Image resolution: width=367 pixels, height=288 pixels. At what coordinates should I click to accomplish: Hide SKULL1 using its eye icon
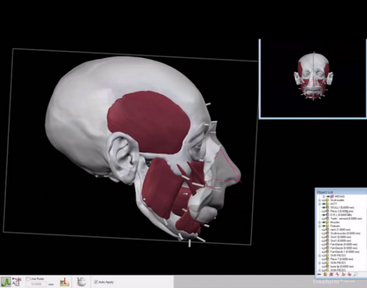click(x=324, y=207)
